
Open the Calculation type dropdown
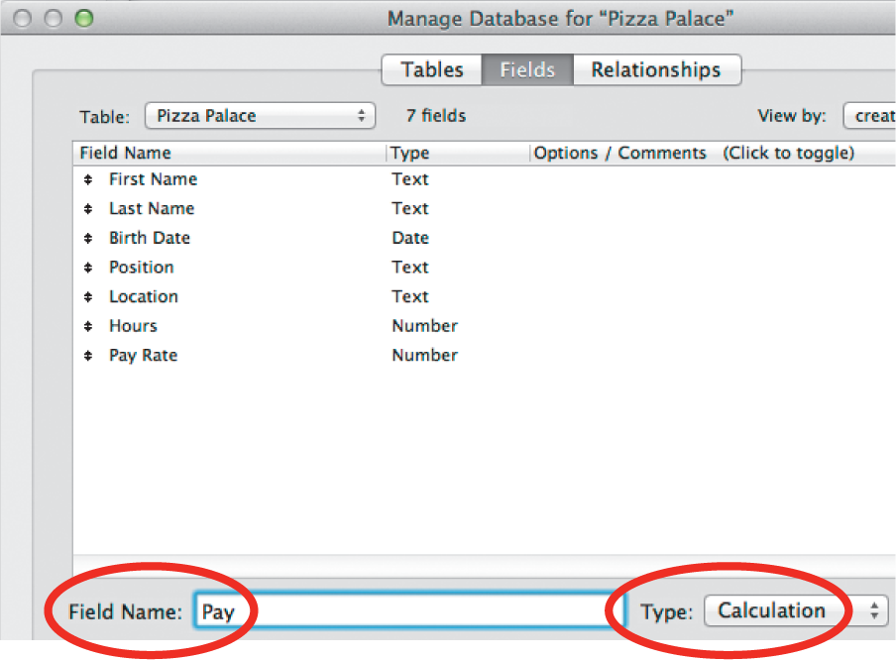click(796, 610)
